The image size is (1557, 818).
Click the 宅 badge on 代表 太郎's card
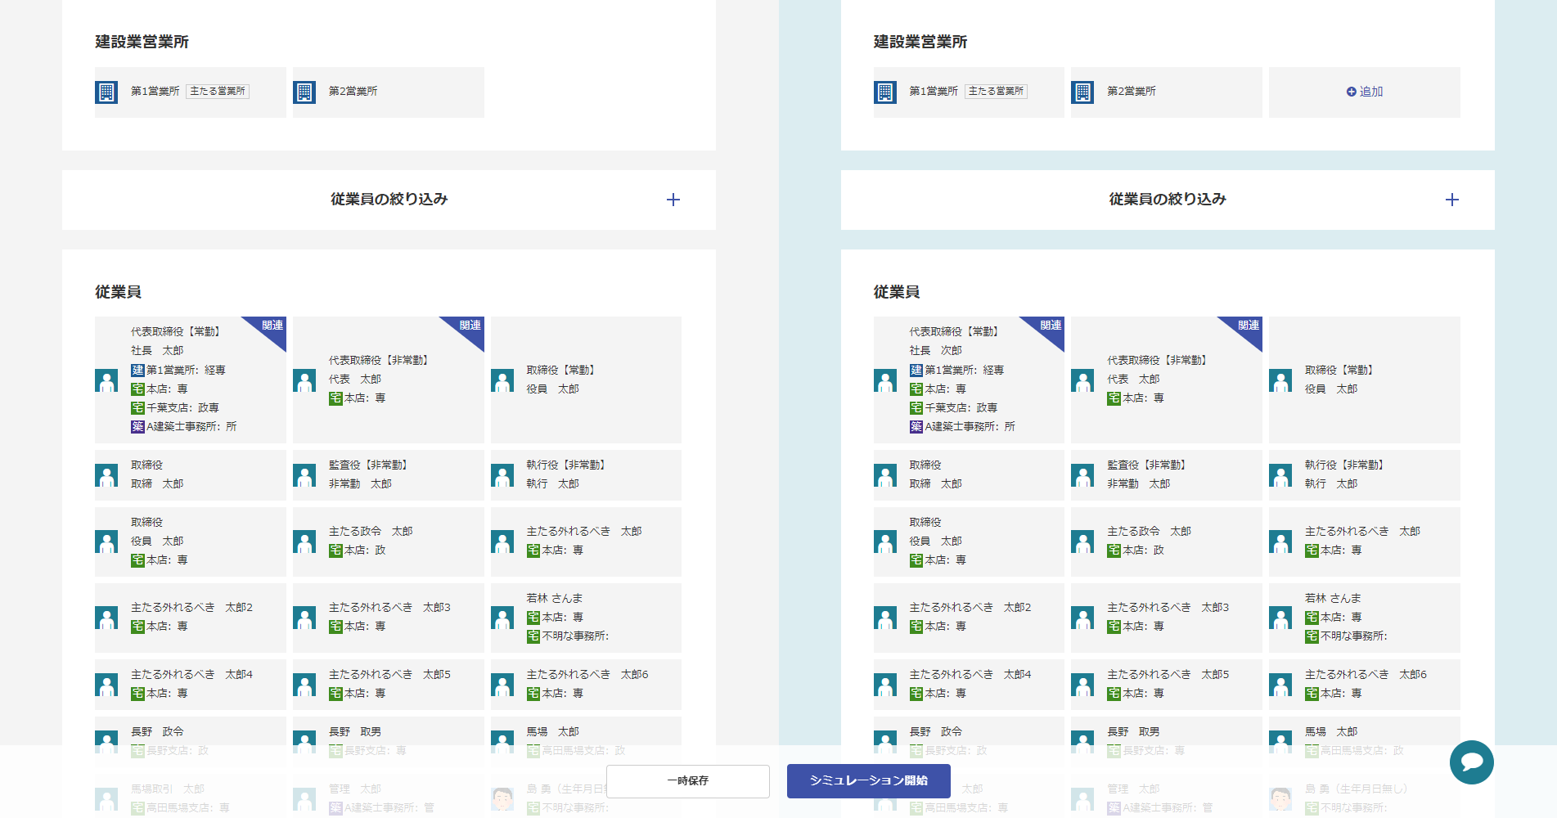point(335,398)
